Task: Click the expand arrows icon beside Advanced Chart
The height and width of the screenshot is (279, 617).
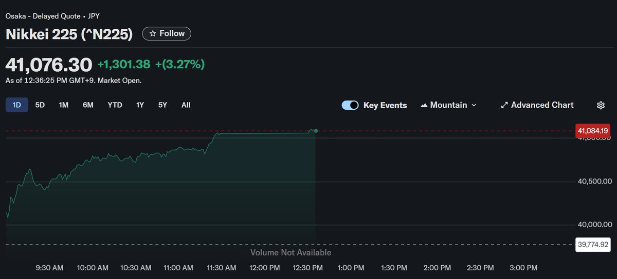Action: click(x=504, y=105)
